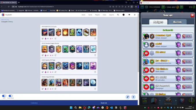Click the RoyaleAPI logo
196x110 pixels.
pos(3,15)
